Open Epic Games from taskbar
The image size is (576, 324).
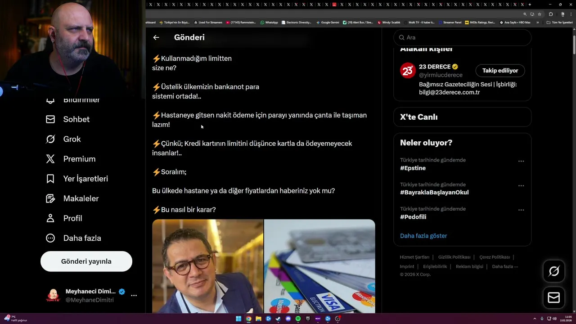tap(308, 319)
